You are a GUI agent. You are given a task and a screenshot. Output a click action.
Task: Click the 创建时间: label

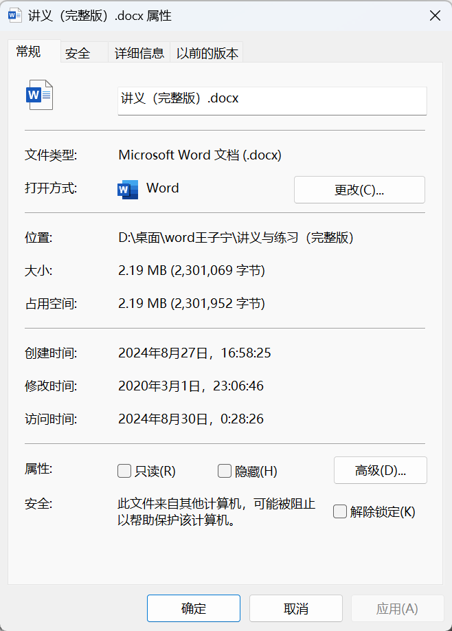[51, 353]
